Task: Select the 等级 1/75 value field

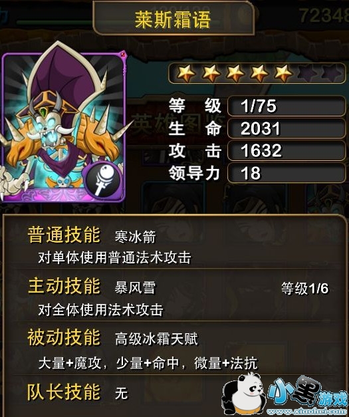Action: pos(287,106)
